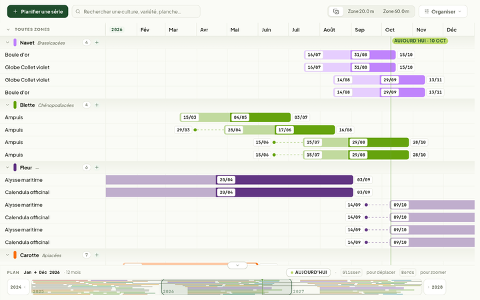
Task: Click the Fév month header
Action: 145,30
